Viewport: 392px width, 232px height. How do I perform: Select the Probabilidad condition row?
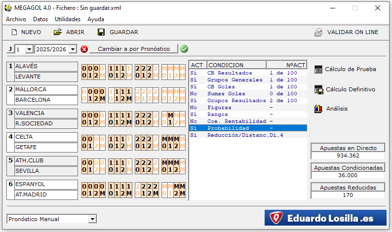pyautogui.click(x=248, y=128)
